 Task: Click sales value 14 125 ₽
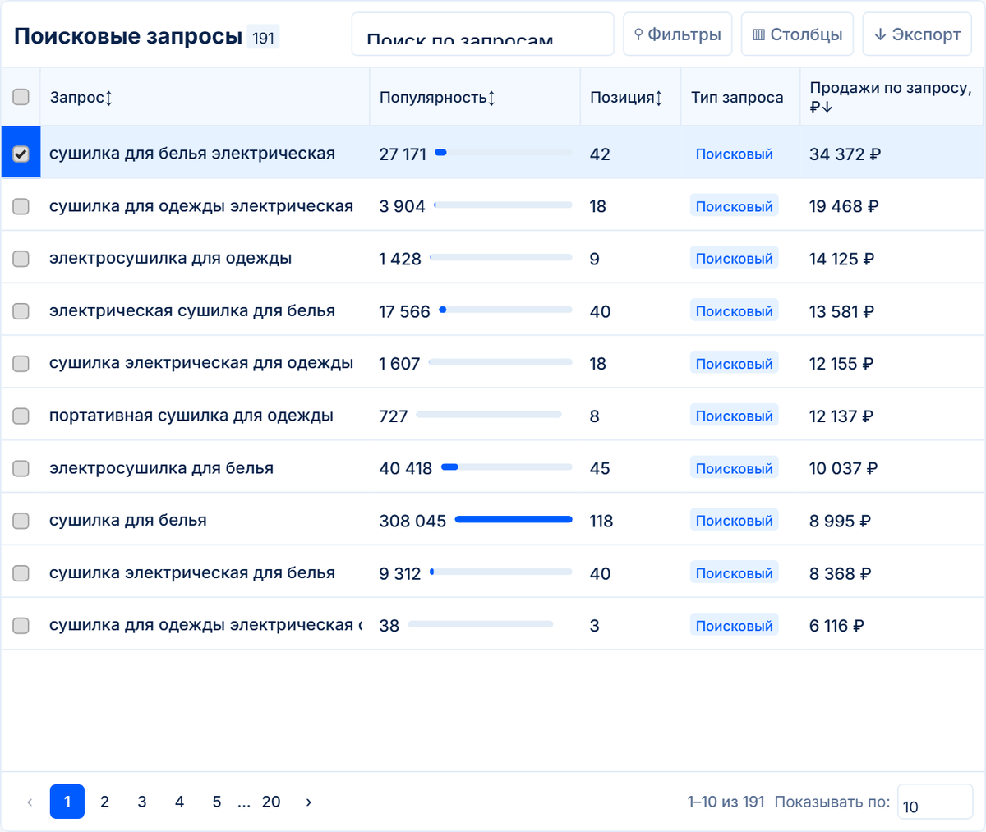point(842,260)
